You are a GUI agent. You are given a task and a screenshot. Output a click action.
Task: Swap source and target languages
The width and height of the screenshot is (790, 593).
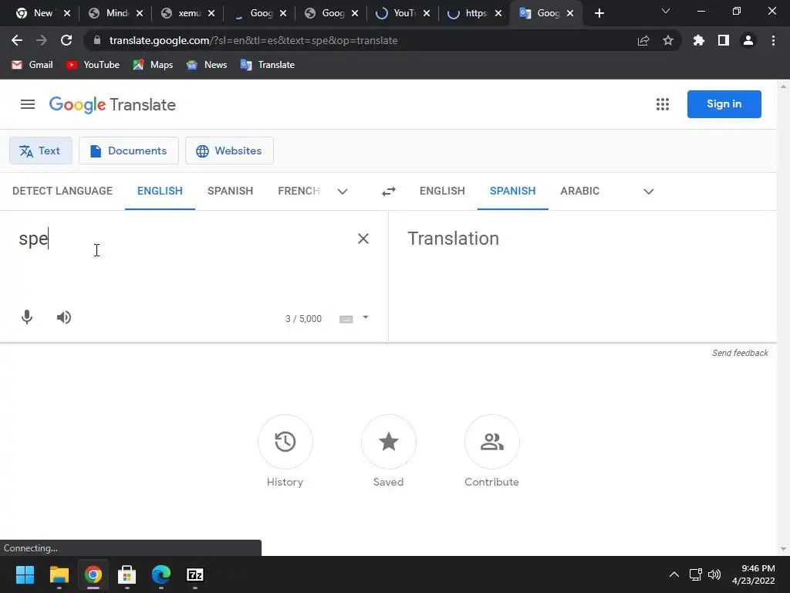[x=389, y=191]
